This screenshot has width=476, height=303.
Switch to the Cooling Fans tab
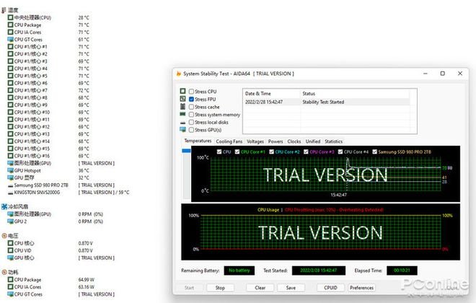pyautogui.click(x=229, y=141)
